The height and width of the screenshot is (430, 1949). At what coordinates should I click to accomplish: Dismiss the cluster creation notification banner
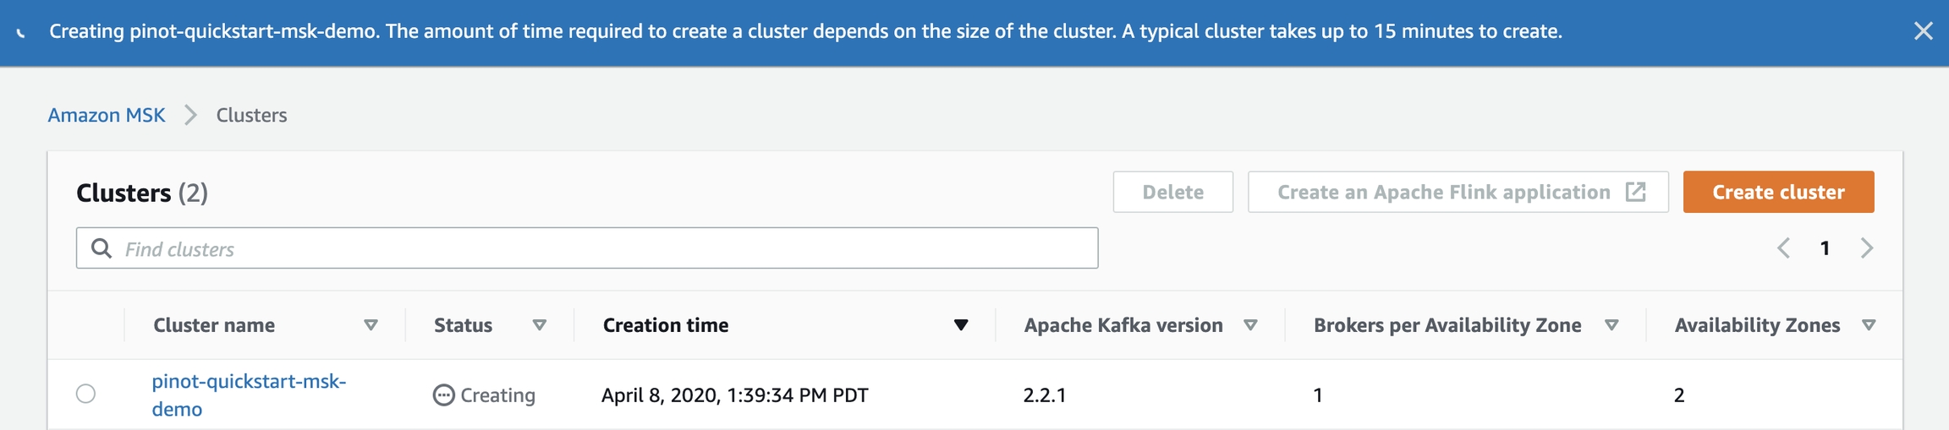click(x=1923, y=31)
